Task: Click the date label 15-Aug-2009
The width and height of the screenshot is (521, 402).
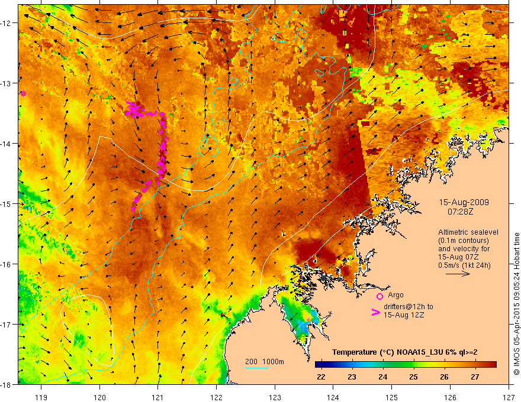Action: 464,202
